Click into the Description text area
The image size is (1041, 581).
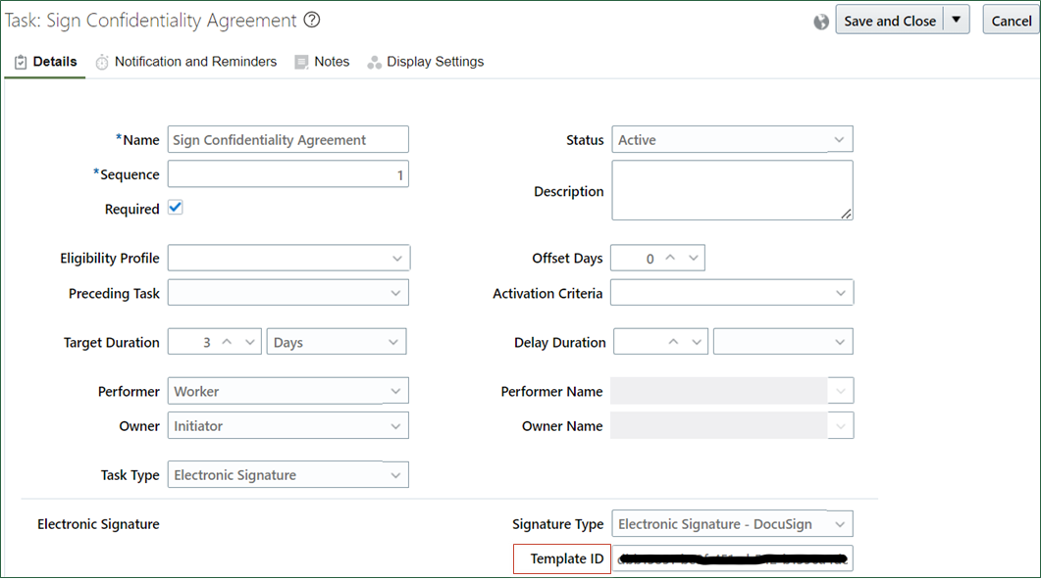click(732, 190)
